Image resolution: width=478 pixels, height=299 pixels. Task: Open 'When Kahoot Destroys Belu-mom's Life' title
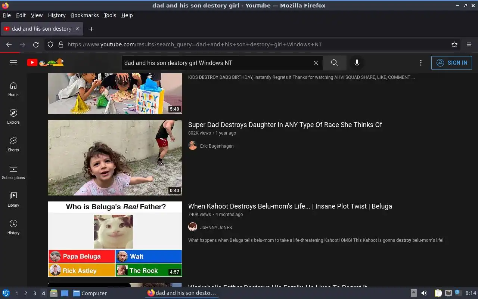click(x=290, y=206)
